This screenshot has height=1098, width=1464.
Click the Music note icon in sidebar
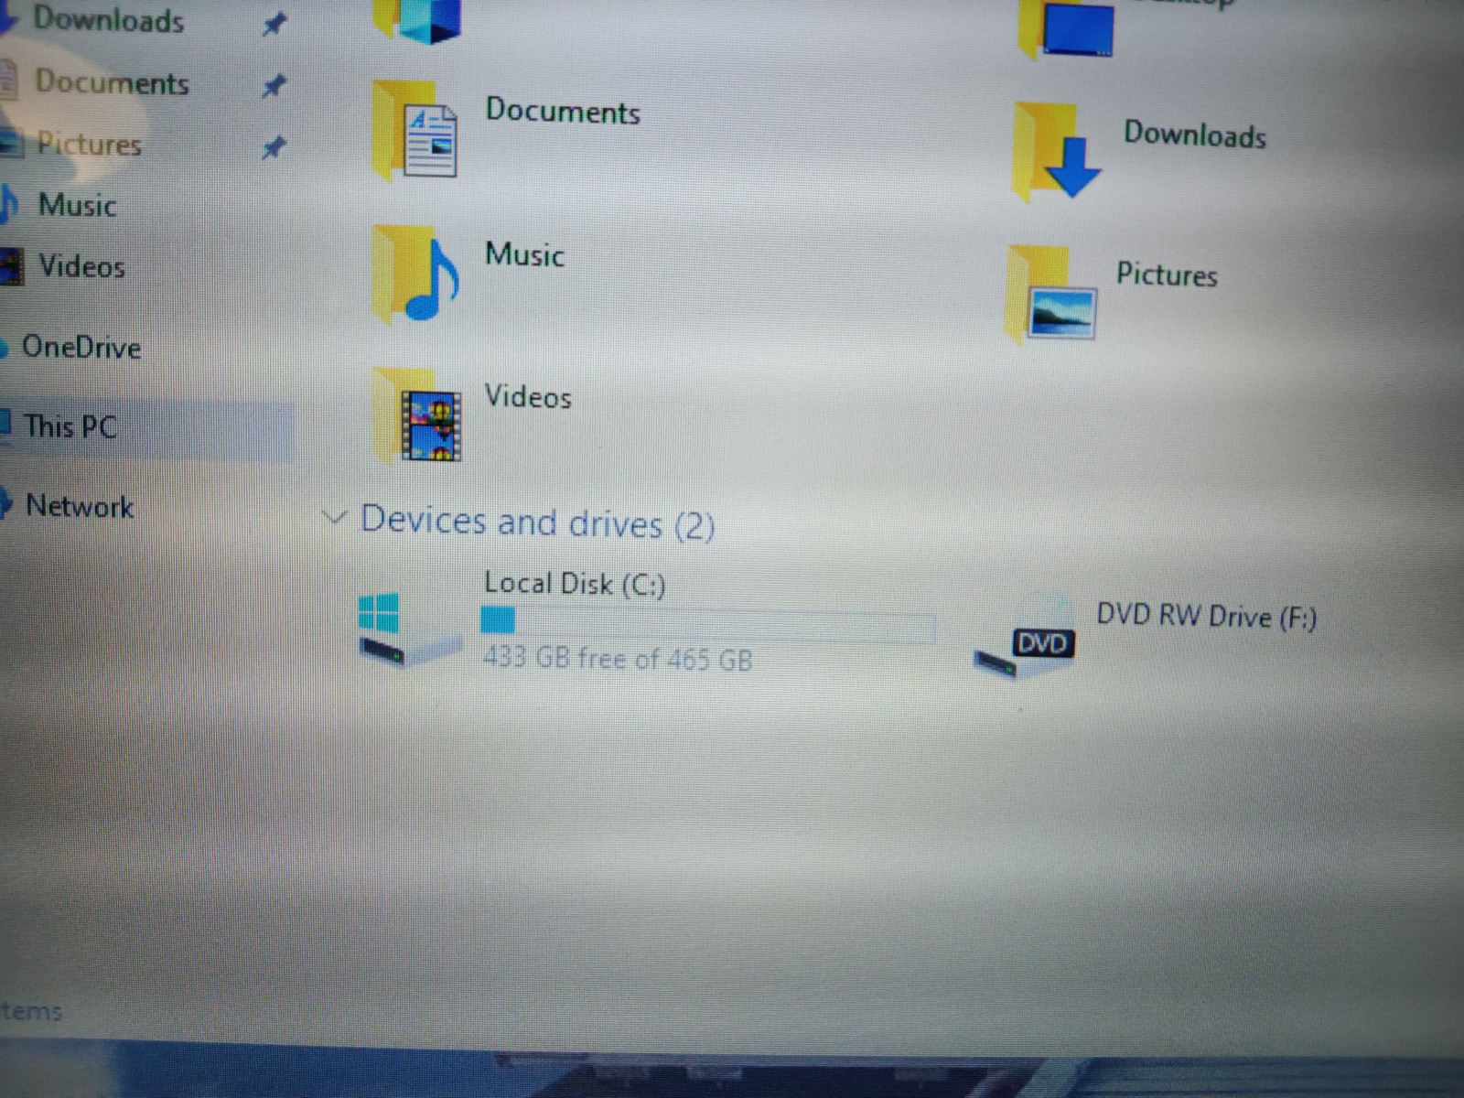(9, 204)
